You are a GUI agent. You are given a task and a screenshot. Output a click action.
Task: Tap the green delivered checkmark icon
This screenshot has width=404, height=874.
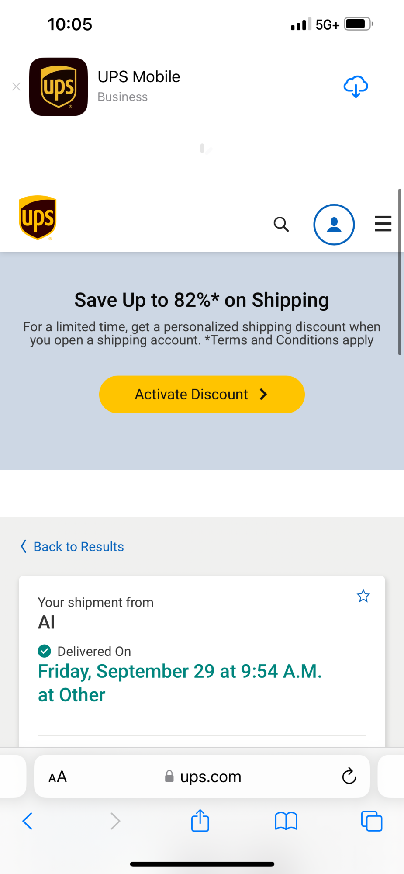click(45, 651)
